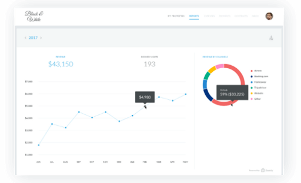The image size is (301, 183).
Task: Go to previous year with left chevron
Action: [25, 38]
